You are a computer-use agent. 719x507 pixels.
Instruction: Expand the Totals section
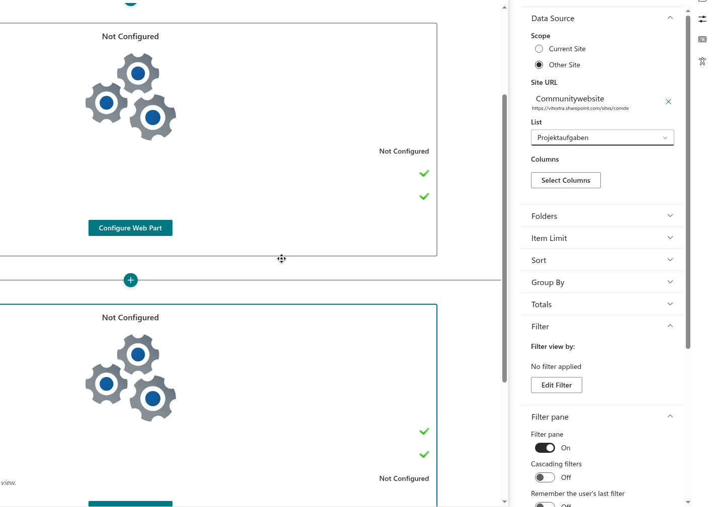602,304
